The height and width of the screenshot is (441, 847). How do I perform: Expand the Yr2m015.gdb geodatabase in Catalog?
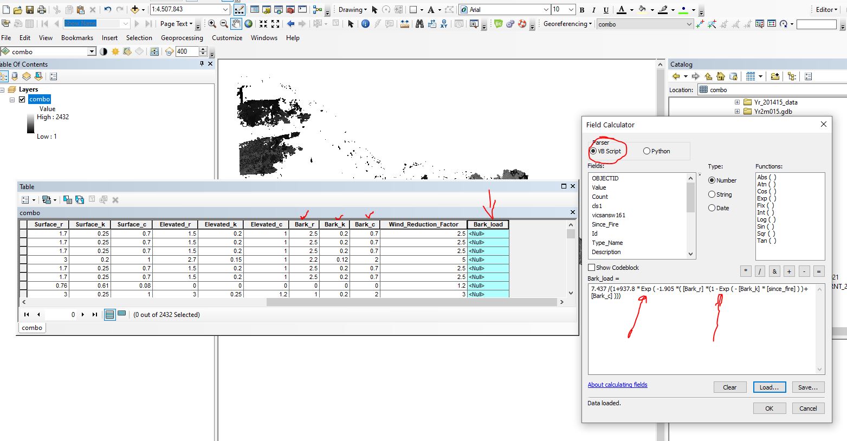point(736,111)
